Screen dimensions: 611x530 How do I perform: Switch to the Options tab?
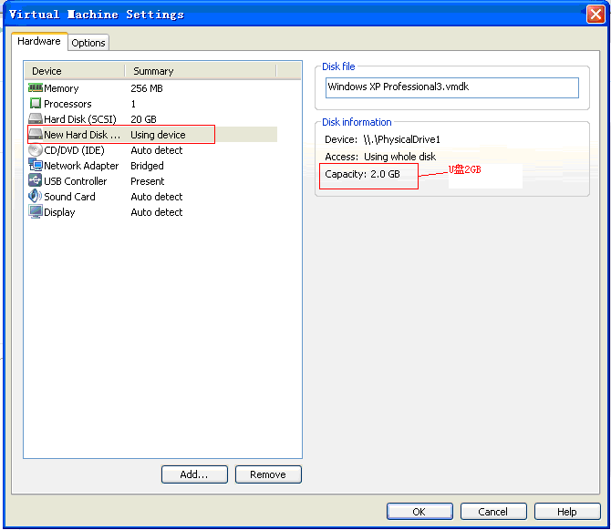(88, 43)
